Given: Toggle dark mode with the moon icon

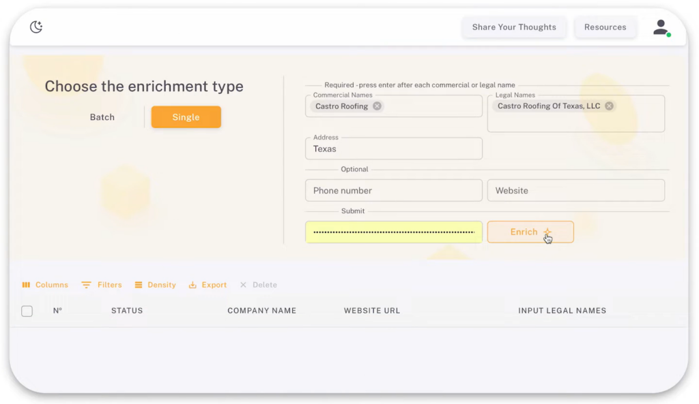Looking at the screenshot, I should pyautogui.click(x=35, y=27).
